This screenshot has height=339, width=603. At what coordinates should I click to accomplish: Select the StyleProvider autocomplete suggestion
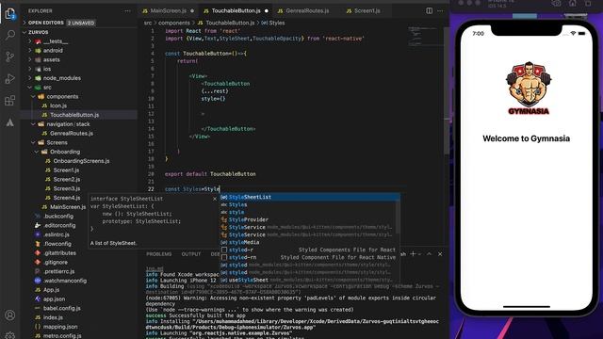point(309,219)
